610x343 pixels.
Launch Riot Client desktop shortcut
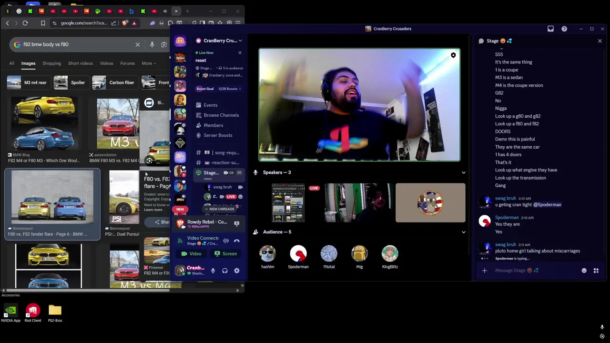click(x=32, y=313)
